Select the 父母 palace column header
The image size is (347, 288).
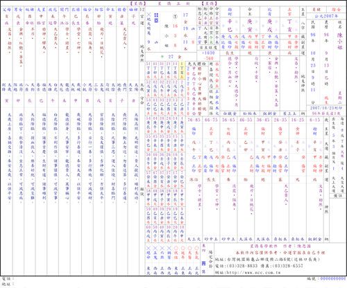click(x=6, y=10)
